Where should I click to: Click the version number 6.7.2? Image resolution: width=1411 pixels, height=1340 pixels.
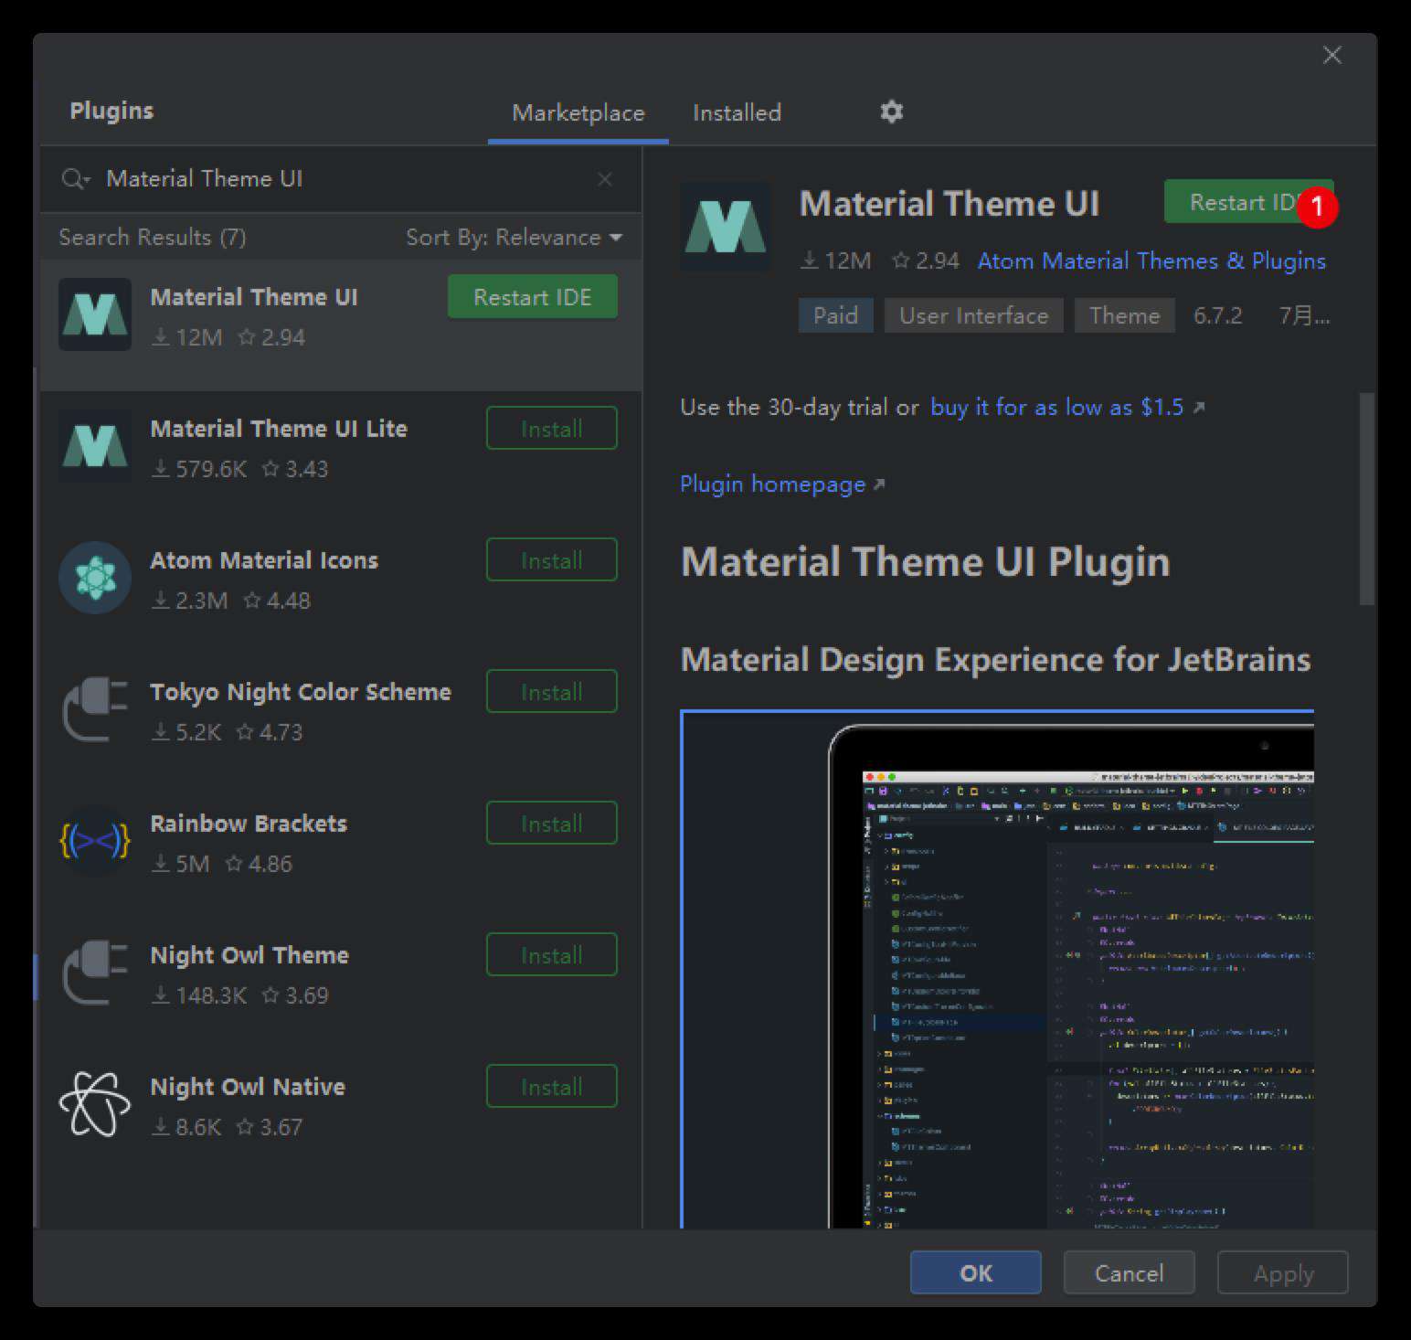(1217, 315)
